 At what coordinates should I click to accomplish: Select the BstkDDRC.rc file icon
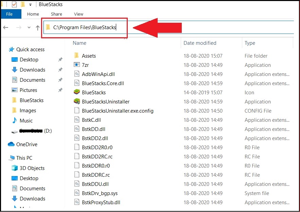77,175
